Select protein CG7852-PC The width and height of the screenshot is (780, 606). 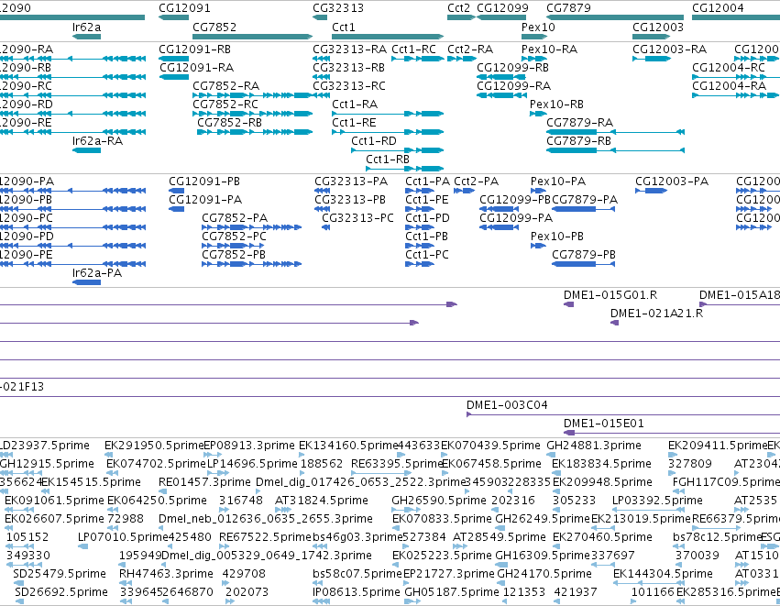233,246
